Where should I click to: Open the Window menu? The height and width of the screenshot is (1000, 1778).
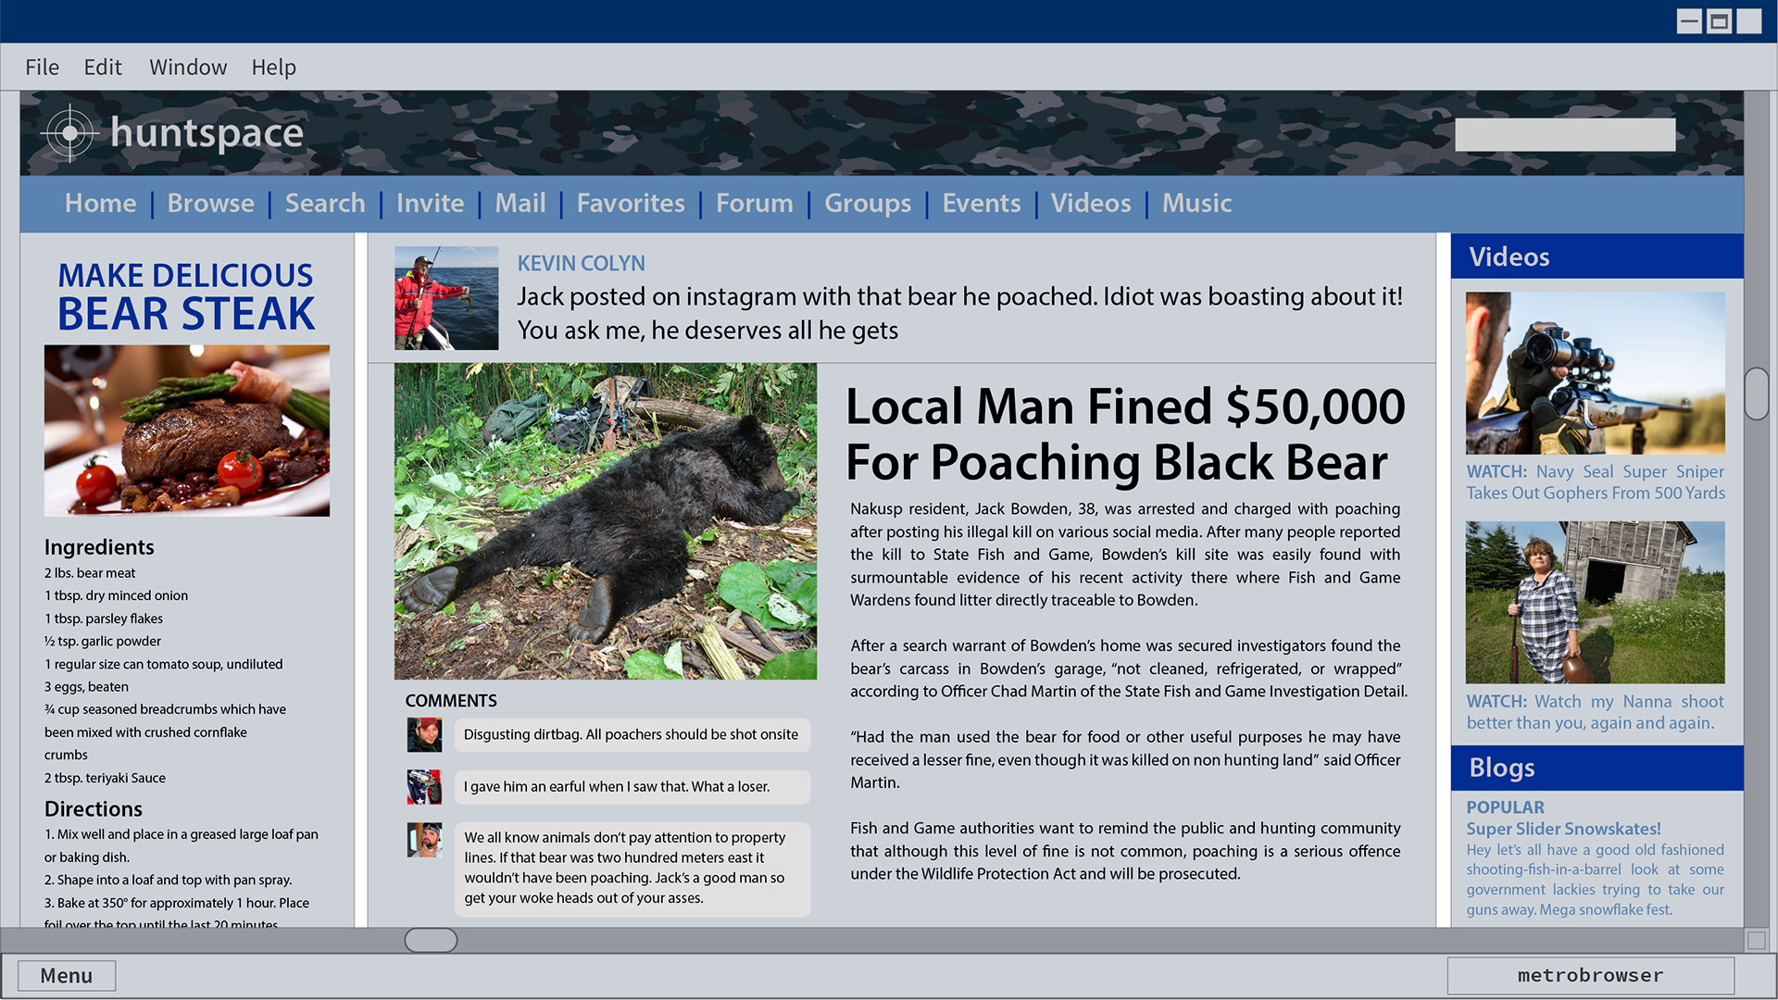pyautogui.click(x=188, y=68)
